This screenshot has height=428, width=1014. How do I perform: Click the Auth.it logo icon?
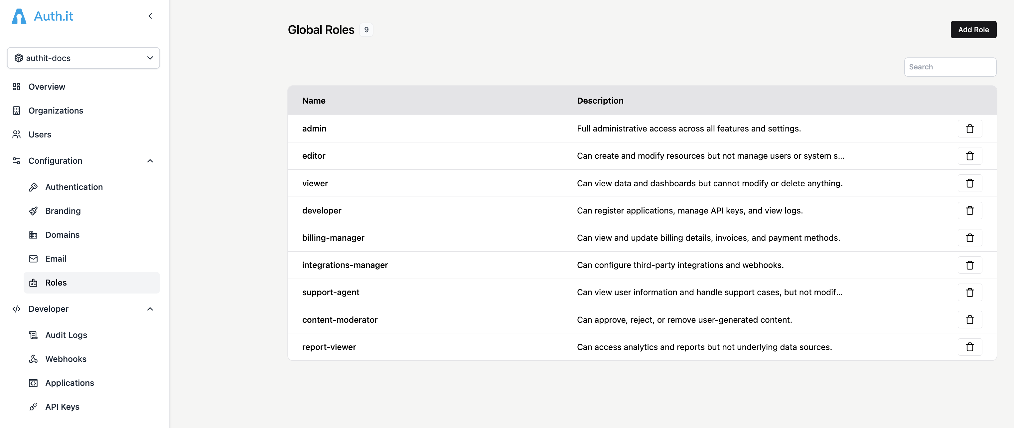pos(19,16)
